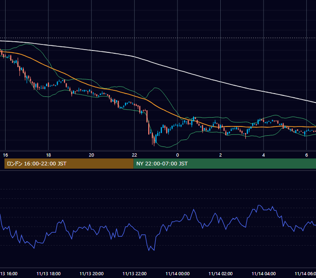
Task: Click the 11/13 22:00 date label
Action: click(x=134, y=273)
